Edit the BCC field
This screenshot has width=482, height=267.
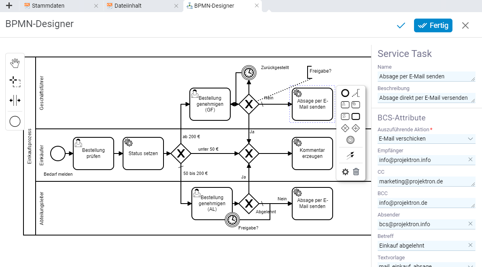click(x=427, y=203)
